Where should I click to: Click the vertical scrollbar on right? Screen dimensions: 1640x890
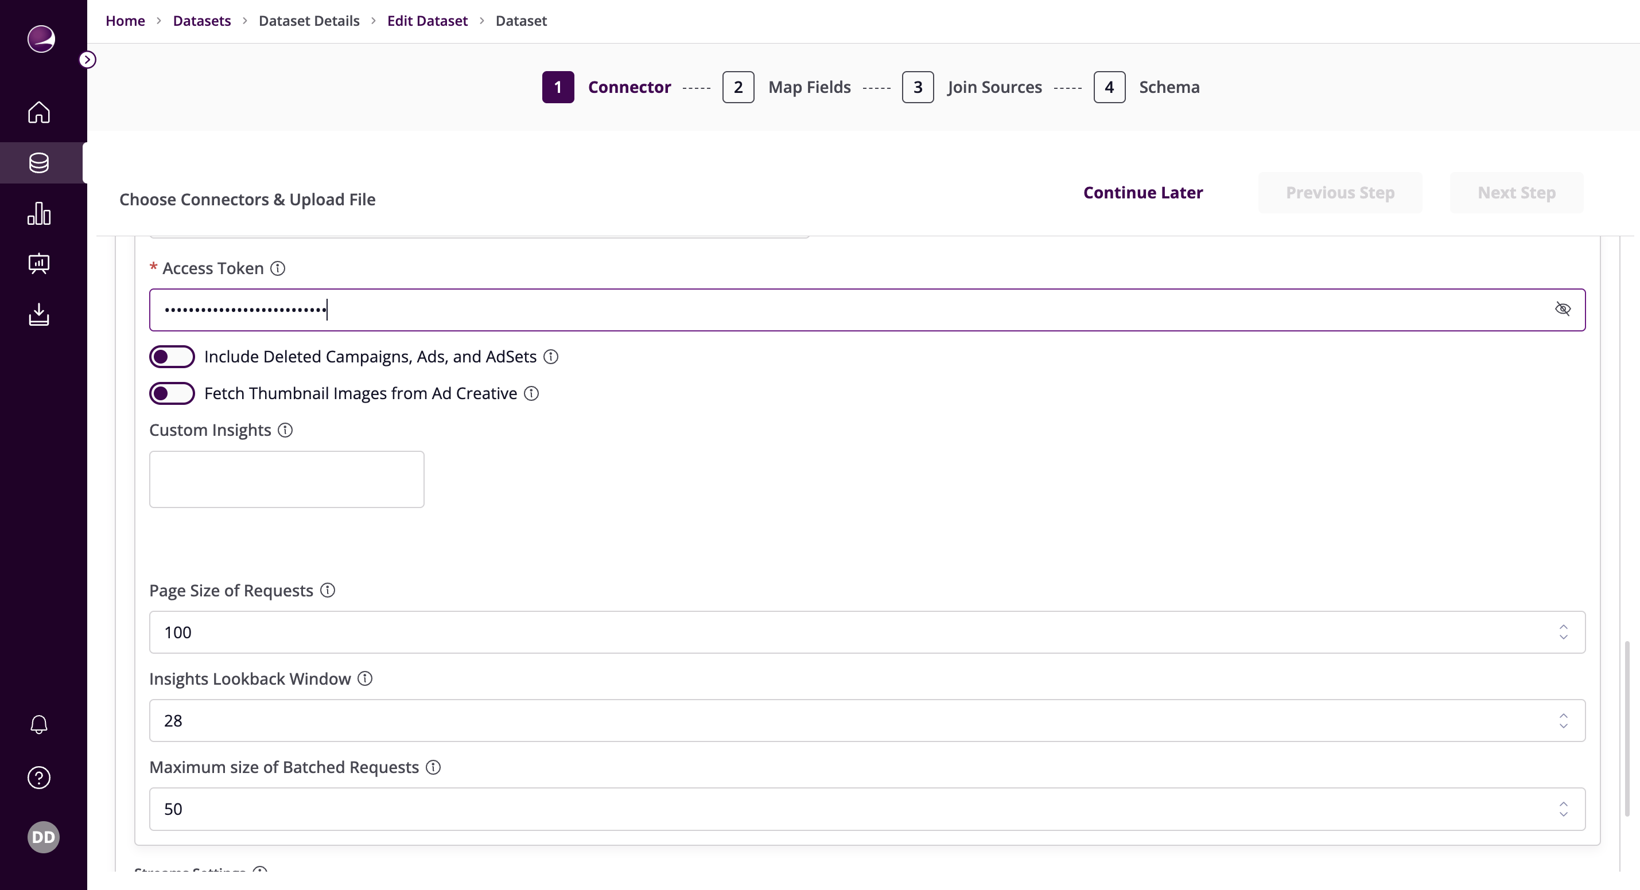pos(1627,728)
